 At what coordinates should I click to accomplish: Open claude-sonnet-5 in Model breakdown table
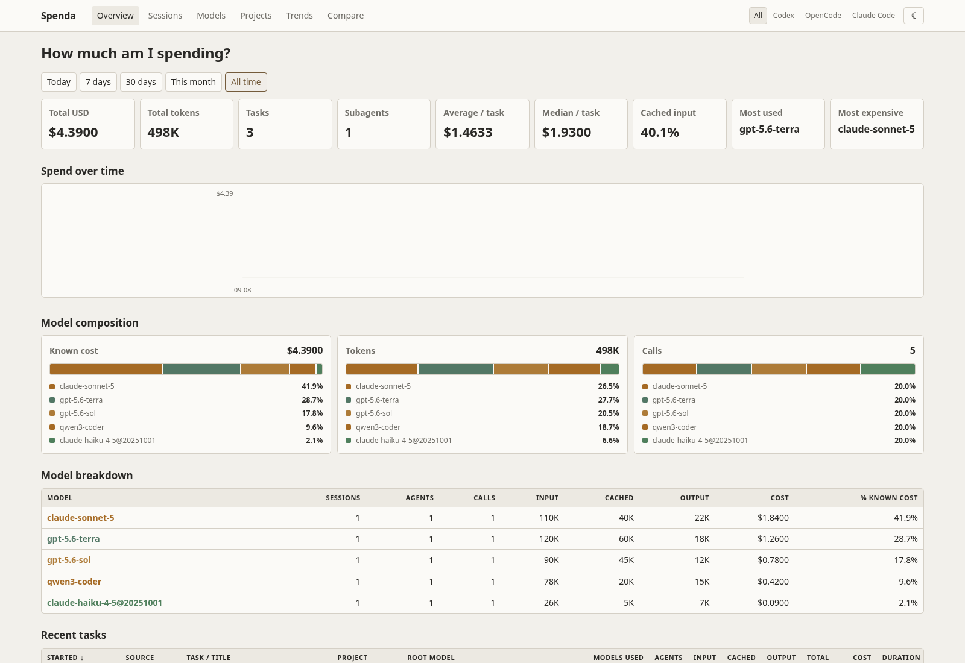coord(81,518)
